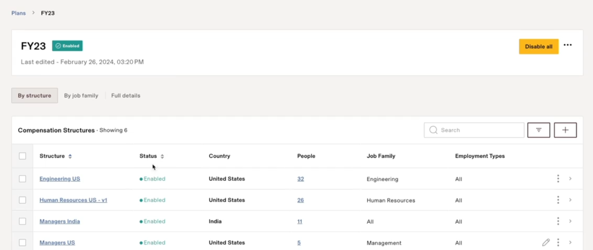593x250 pixels.
Task: Open the kebab menu for Human Resources US row
Action: click(x=558, y=200)
